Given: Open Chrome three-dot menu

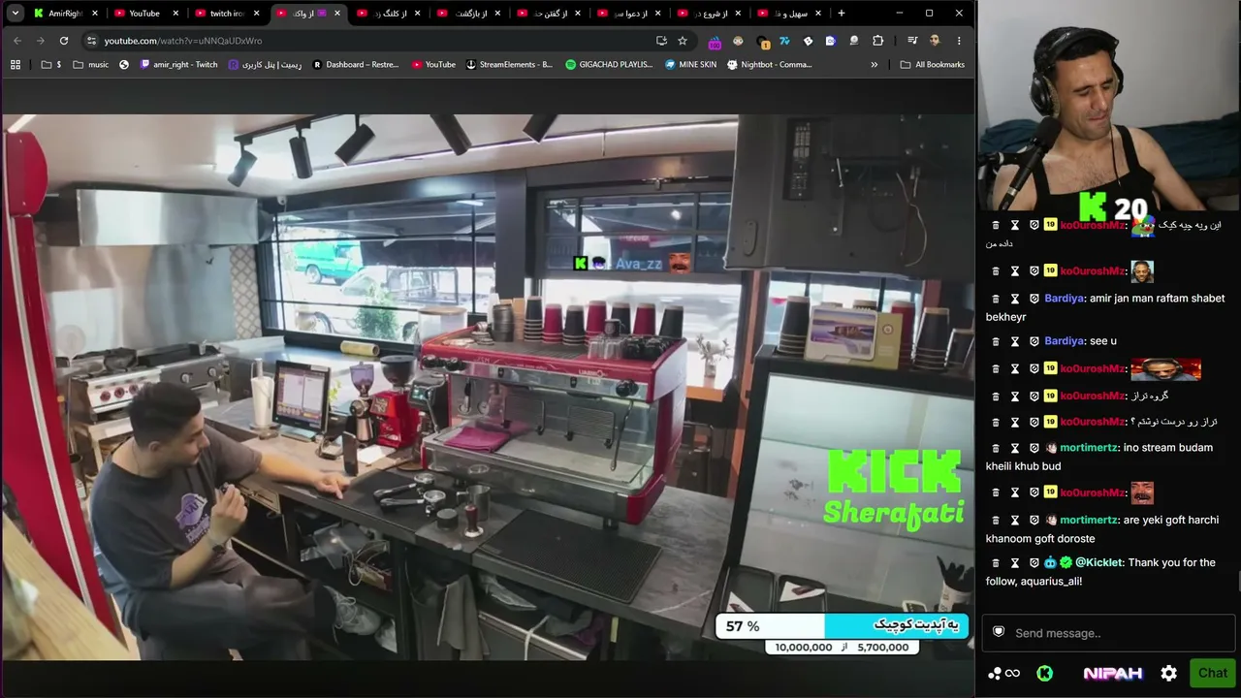Looking at the screenshot, I should pos(959,41).
